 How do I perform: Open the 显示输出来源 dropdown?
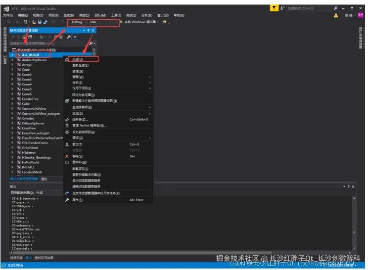tap(50, 193)
